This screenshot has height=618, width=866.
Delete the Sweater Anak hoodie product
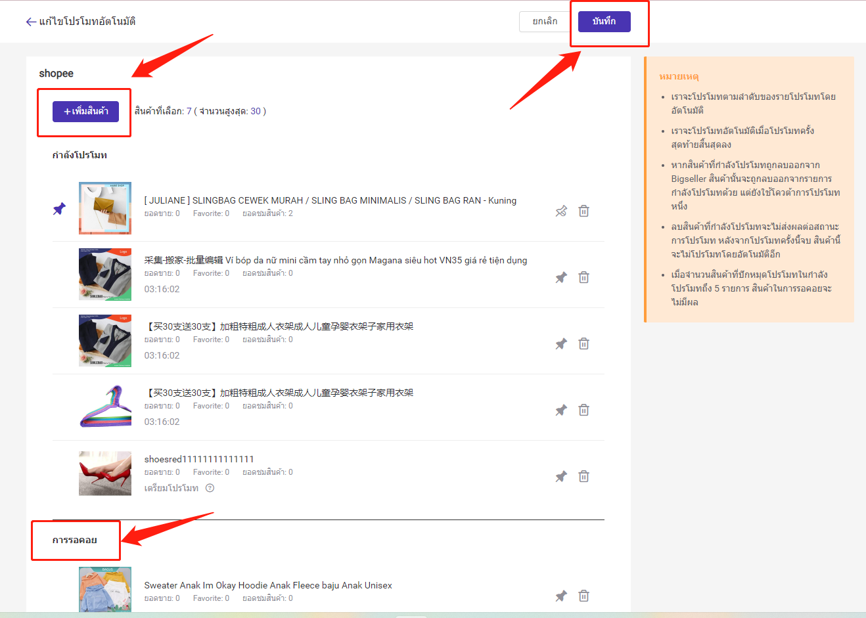[583, 596]
